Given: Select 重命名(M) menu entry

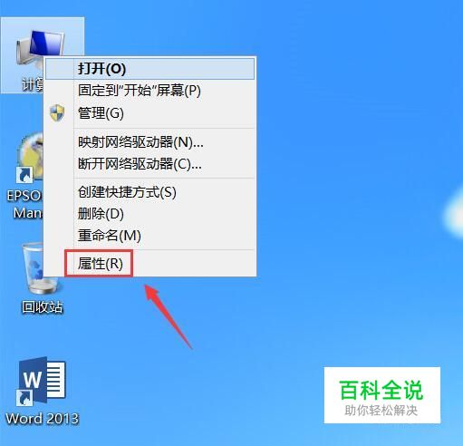Looking at the screenshot, I should [150, 236].
